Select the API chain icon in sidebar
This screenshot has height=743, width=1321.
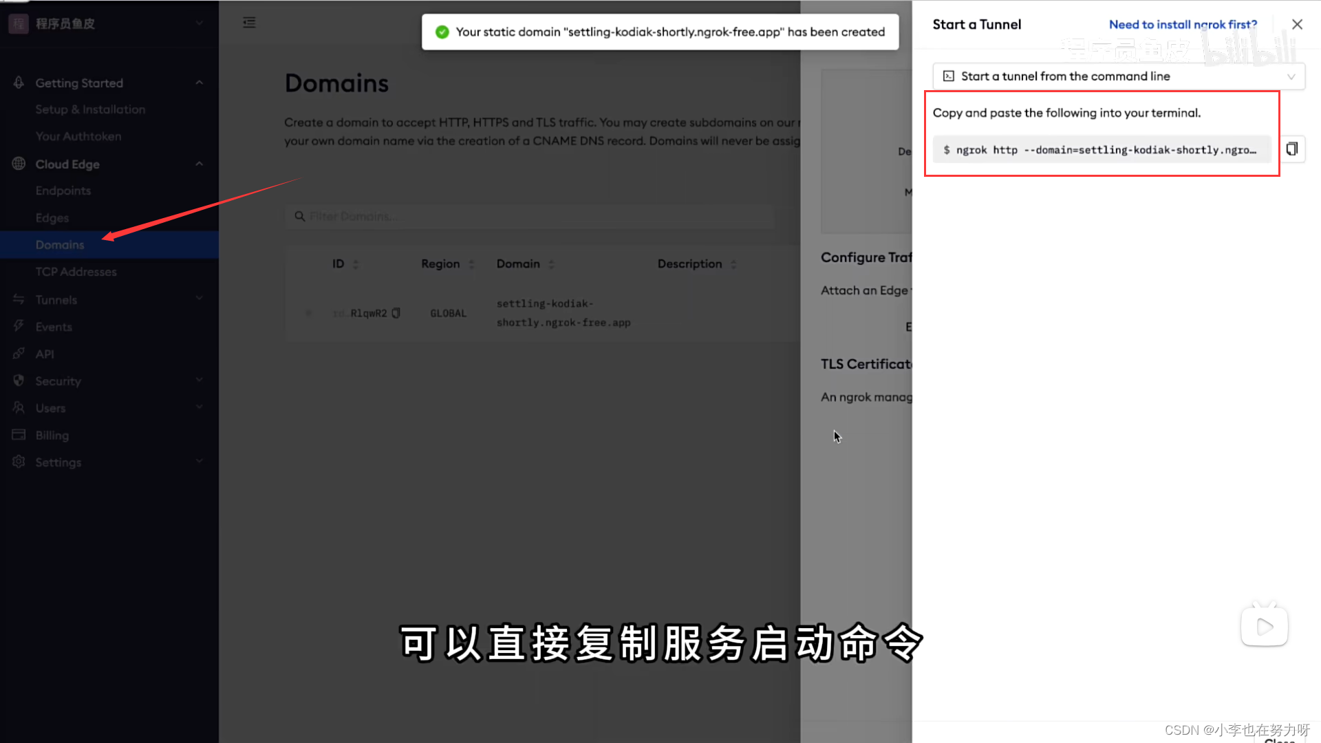click(19, 354)
